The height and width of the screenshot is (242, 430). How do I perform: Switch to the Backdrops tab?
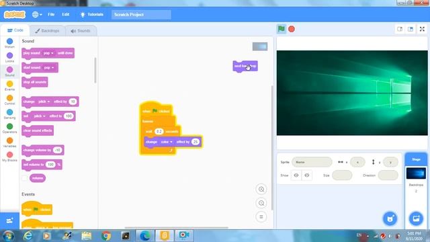47,31
